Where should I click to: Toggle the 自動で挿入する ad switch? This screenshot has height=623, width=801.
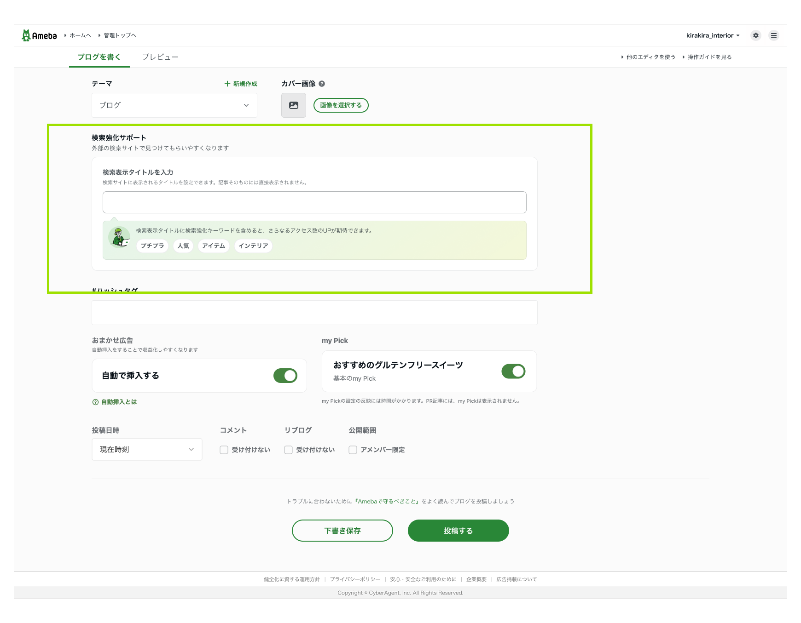click(285, 376)
